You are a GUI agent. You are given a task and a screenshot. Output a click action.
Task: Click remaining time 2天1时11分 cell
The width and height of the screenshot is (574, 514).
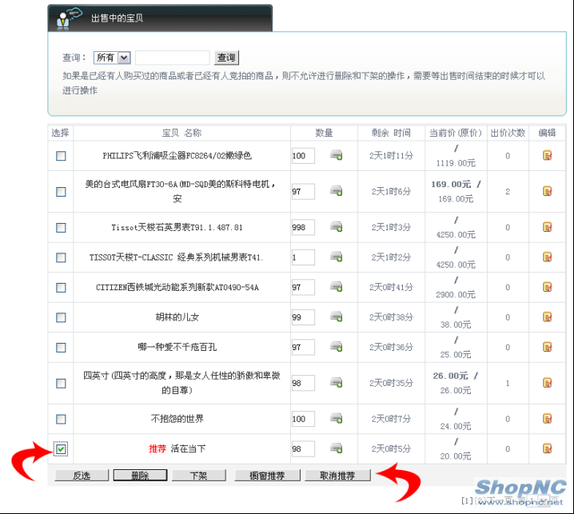click(x=391, y=156)
